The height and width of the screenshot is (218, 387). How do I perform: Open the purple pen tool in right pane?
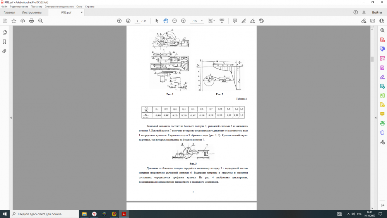382,77
